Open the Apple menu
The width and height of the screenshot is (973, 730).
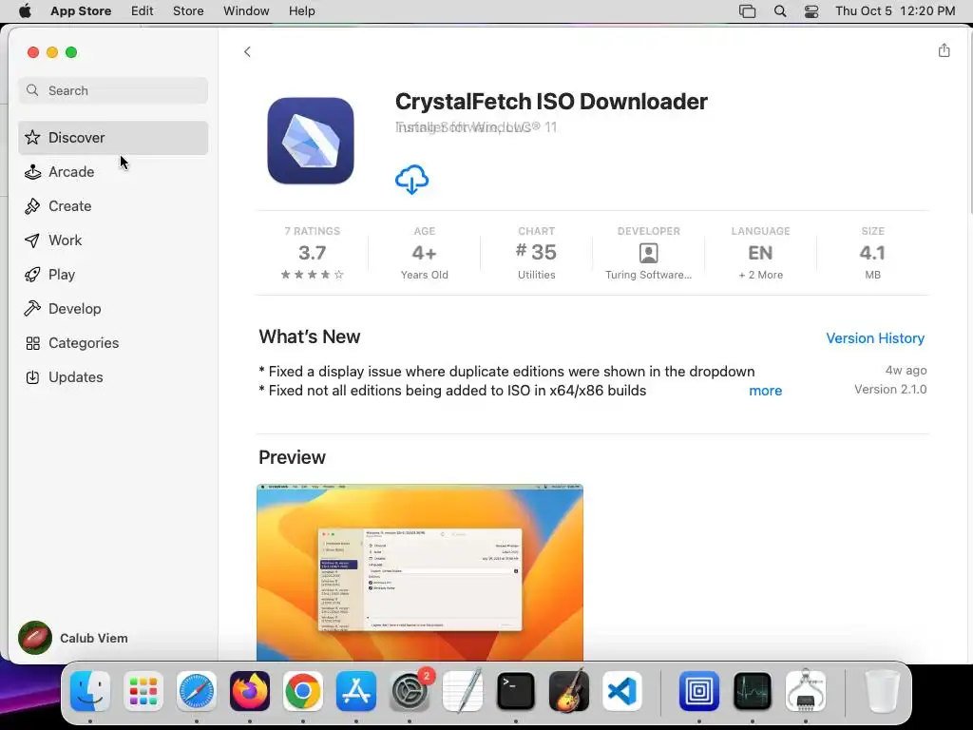[25, 11]
